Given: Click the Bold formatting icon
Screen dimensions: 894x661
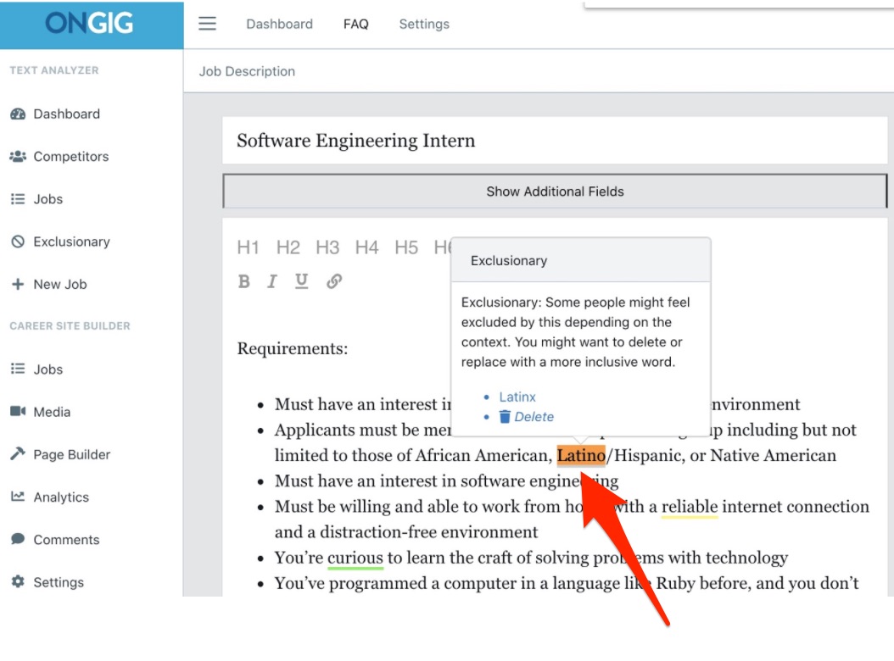Looking at the screenshot, I should [244, 281].
